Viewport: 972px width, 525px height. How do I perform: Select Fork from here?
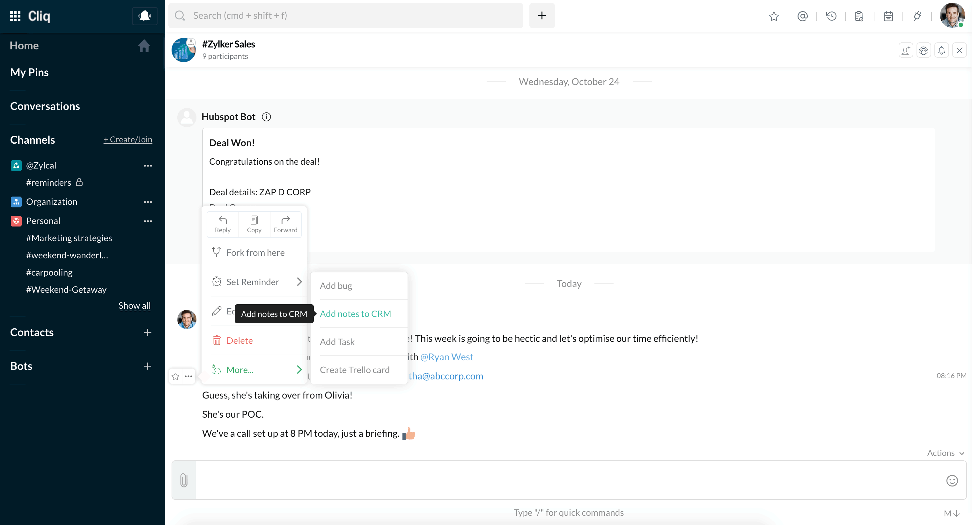254,253
